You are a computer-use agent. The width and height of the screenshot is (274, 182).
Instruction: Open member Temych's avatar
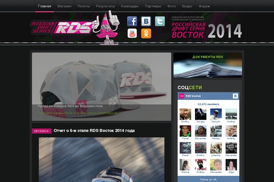[x=216, y=114]
